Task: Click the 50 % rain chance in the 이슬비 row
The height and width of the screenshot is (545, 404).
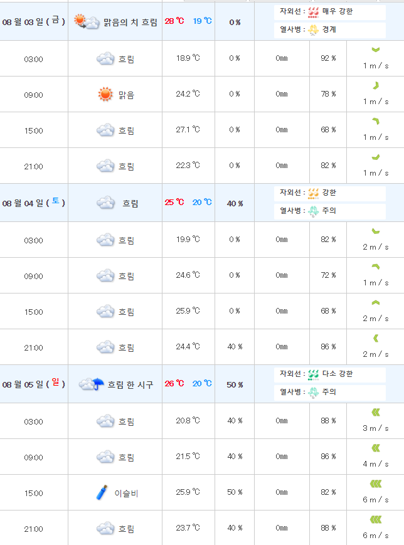Action: pyautogui.click(x=235, y=492)
